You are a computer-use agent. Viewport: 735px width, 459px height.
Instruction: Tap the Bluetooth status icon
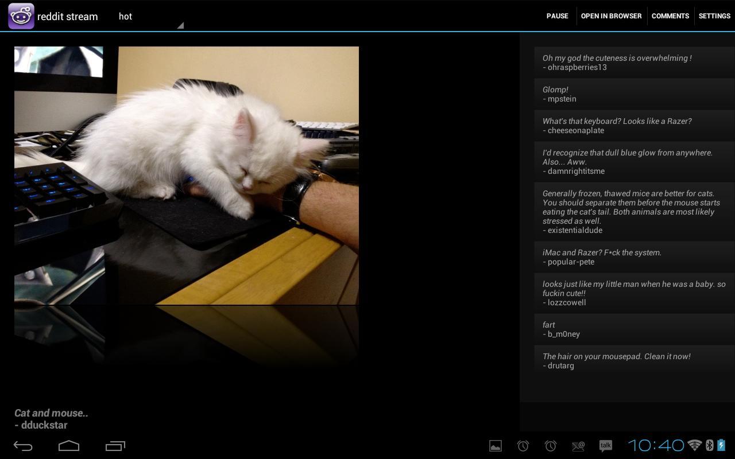point(708,445)
